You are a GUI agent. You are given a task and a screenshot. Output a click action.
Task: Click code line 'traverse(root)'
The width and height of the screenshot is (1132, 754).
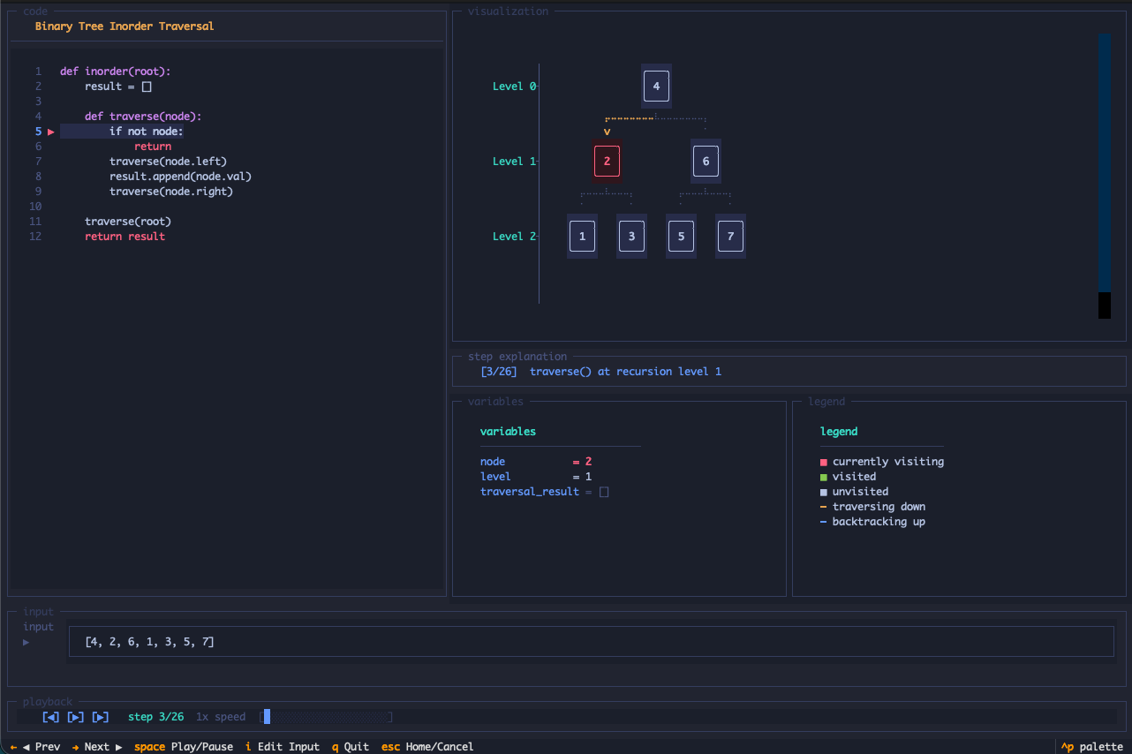(128, 222)
